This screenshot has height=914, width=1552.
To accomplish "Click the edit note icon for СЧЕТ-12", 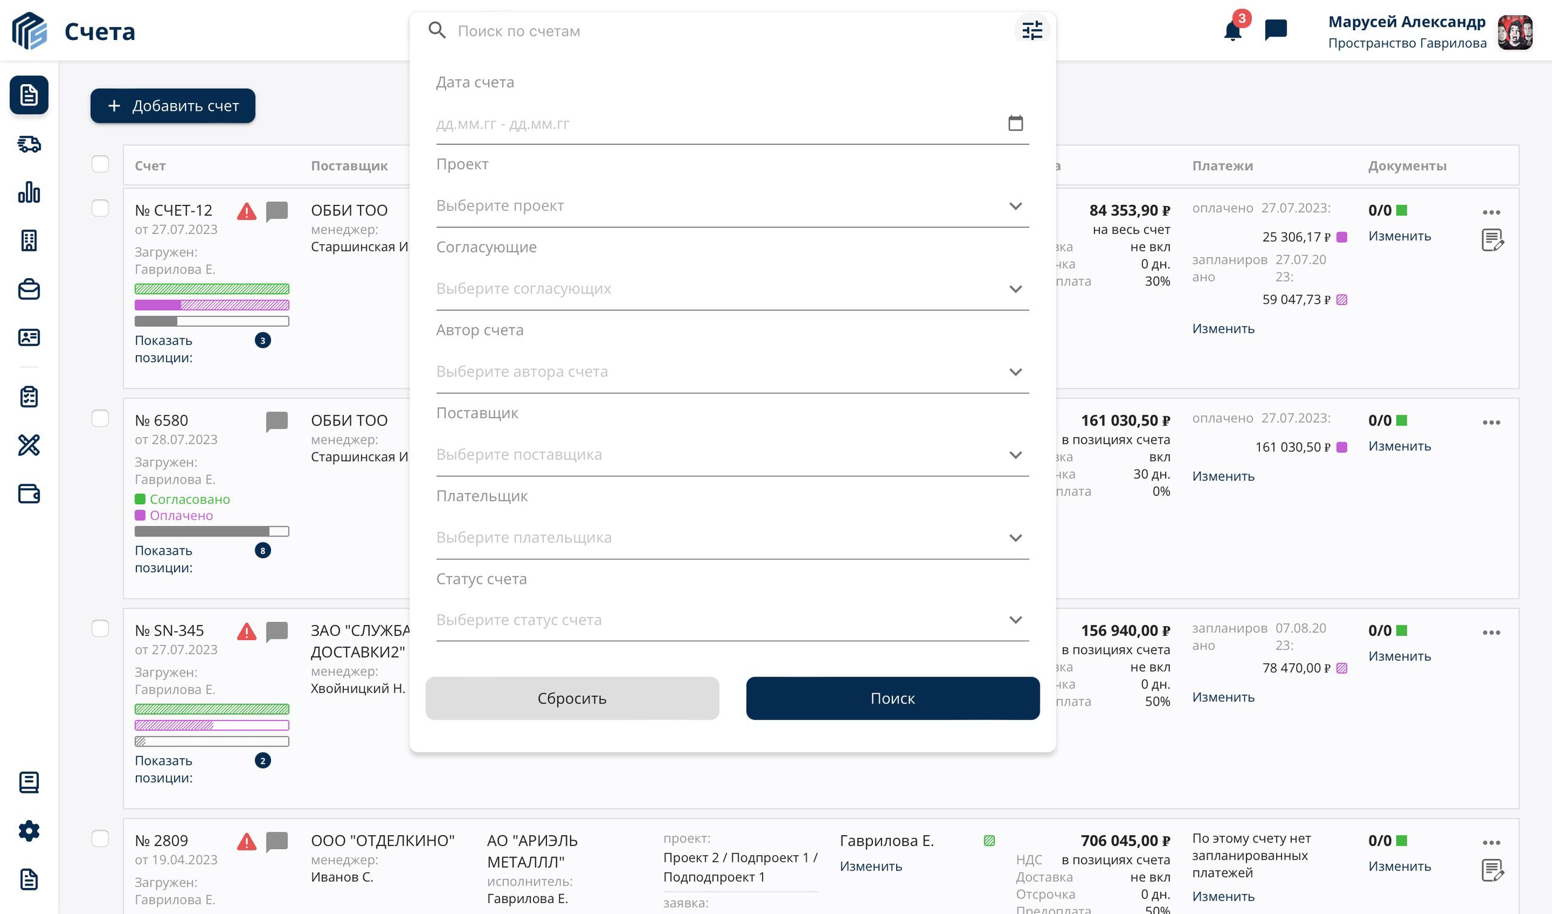I will (1492, 240).
